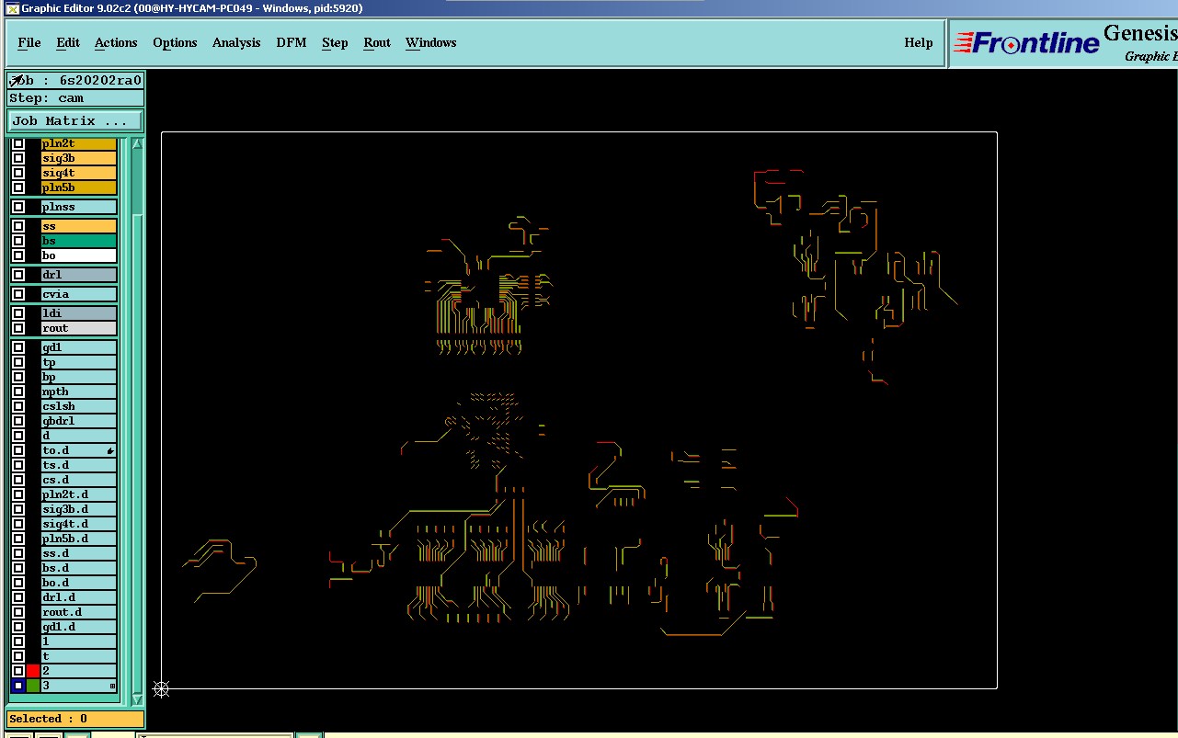Screen dimensions: 1178x738
Task: Select the d layer name
Action: tap(79, 436)
